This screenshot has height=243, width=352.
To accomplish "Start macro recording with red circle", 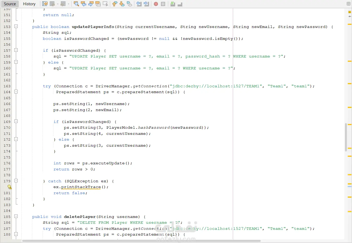I will click(x=156, y=4).
